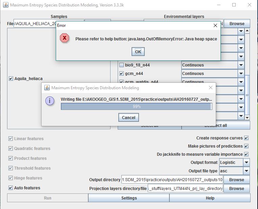Click Projection layers directory text field
258x209 pixels.
185,188
